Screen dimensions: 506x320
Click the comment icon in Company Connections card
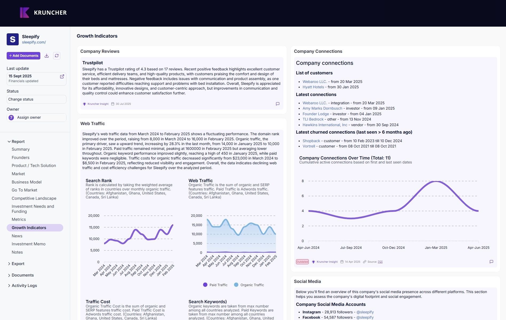pyautogui.click(x=491, y=262)
